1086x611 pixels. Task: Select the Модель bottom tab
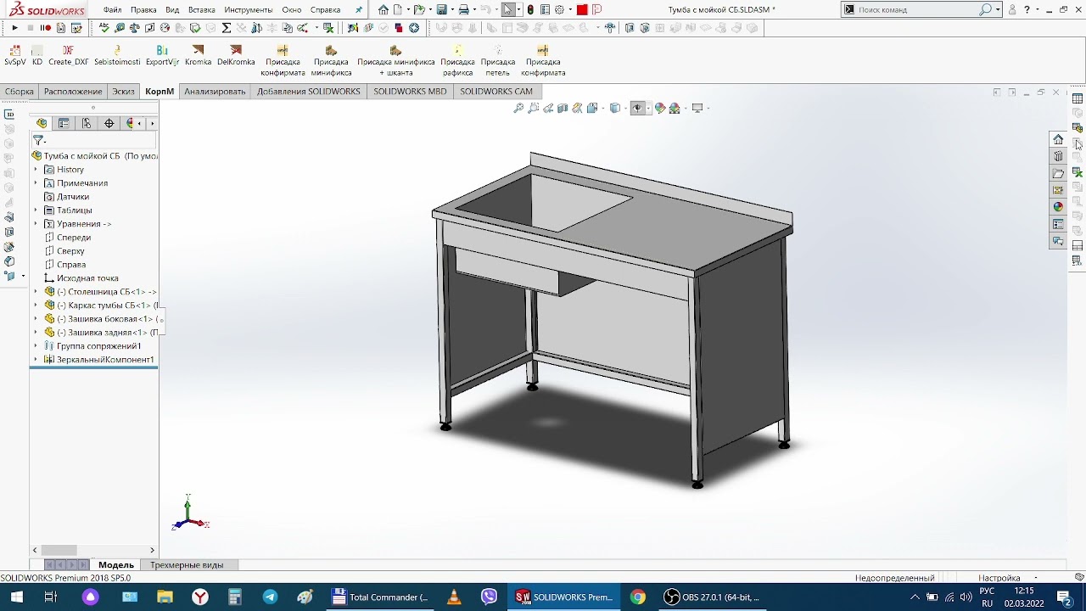[116, 565]
